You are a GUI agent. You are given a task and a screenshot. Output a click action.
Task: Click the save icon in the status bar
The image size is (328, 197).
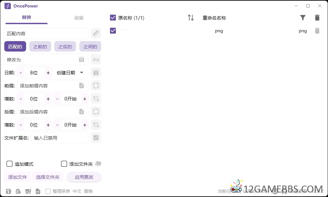[x=9, y=191]
